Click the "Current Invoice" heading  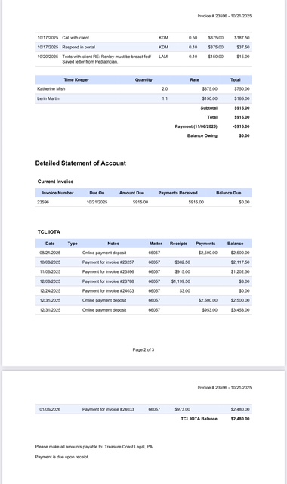(55, 181)
